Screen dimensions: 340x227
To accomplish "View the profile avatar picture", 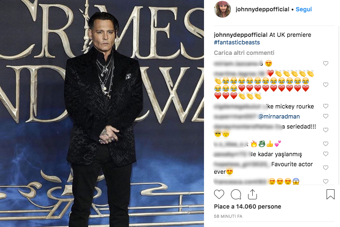I will tap(222, 9).
